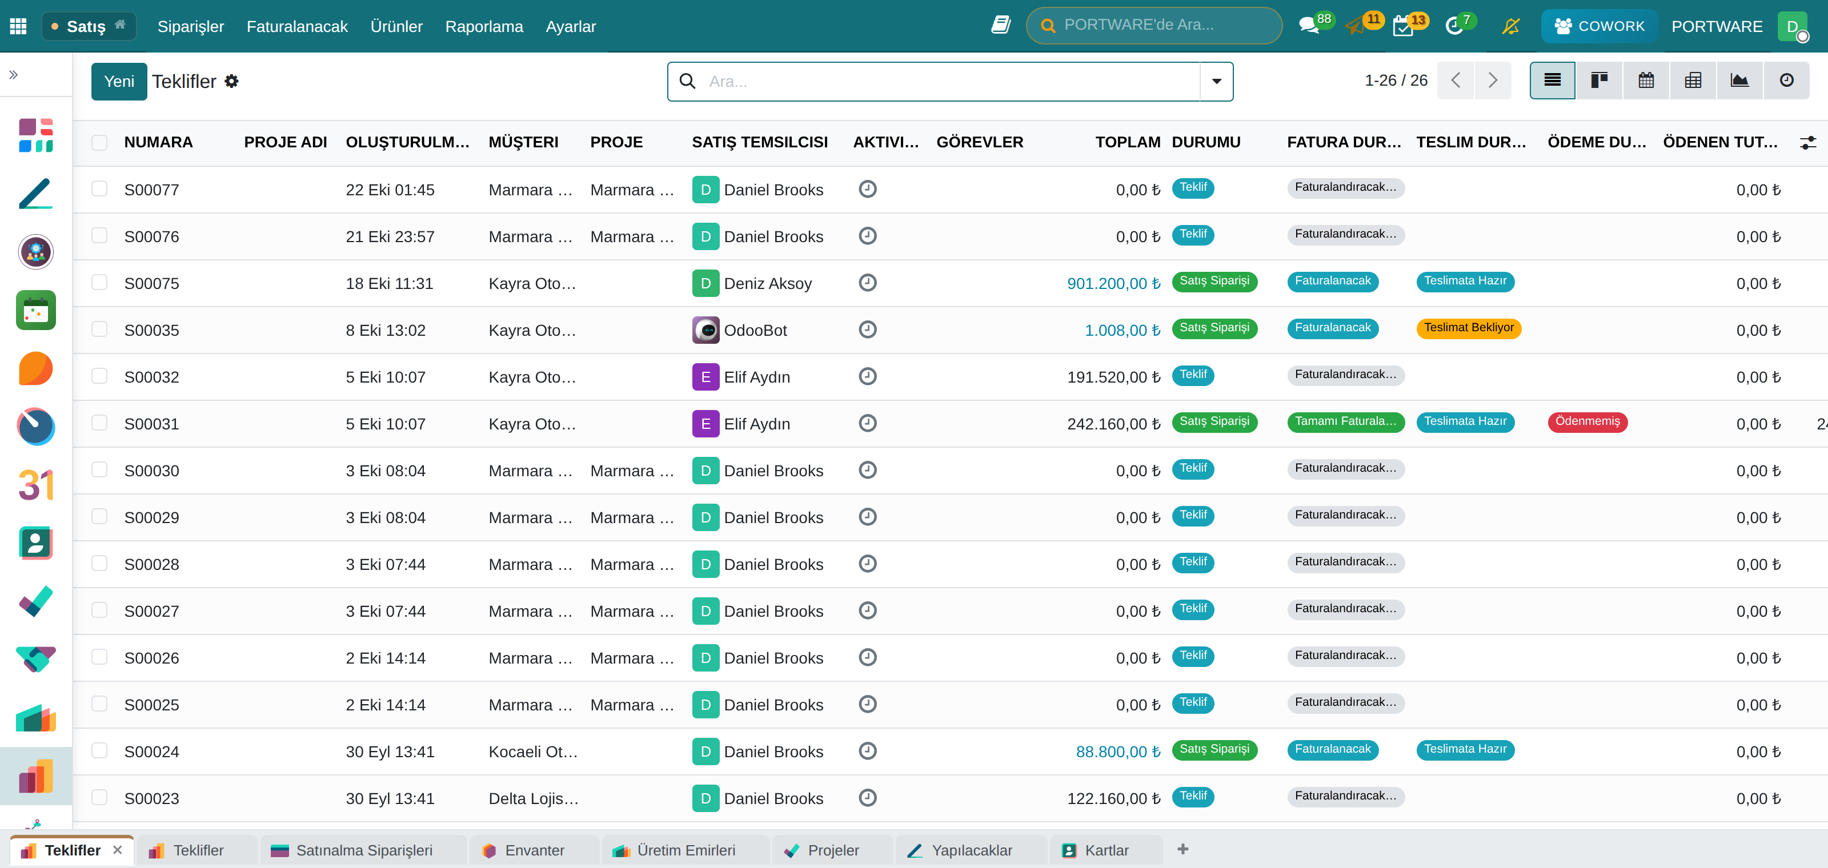Click the activity clock for S00075
Screen dimensions: 1828x868
(867, 283)
